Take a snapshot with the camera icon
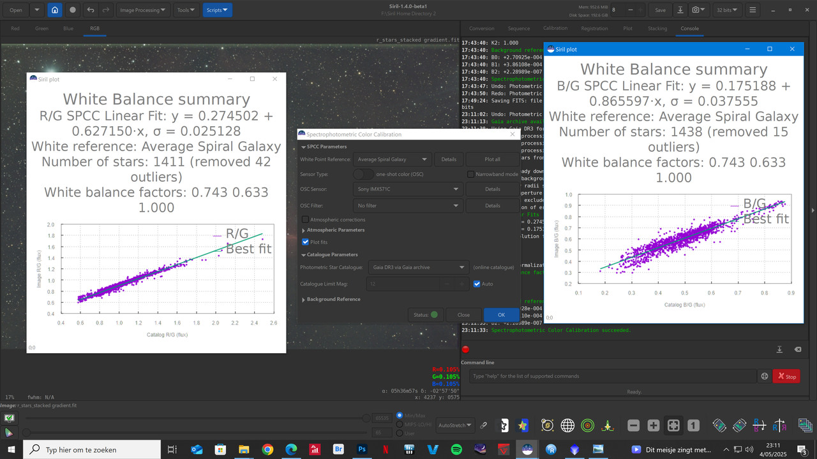Screen dimensions: 817x459 click(700, 10)
